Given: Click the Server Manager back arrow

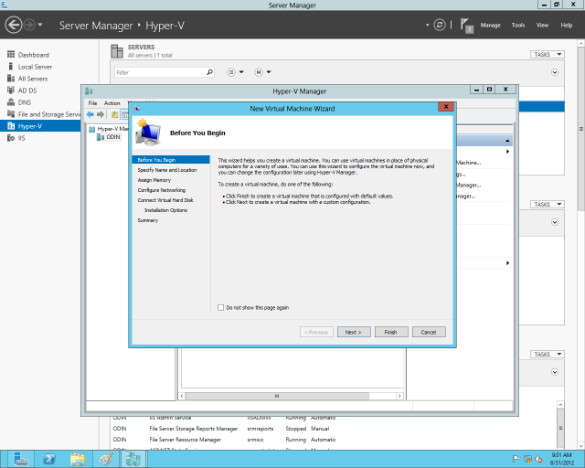Looking at the screenshot, I should pyautogui.click(x=14, y=25).
